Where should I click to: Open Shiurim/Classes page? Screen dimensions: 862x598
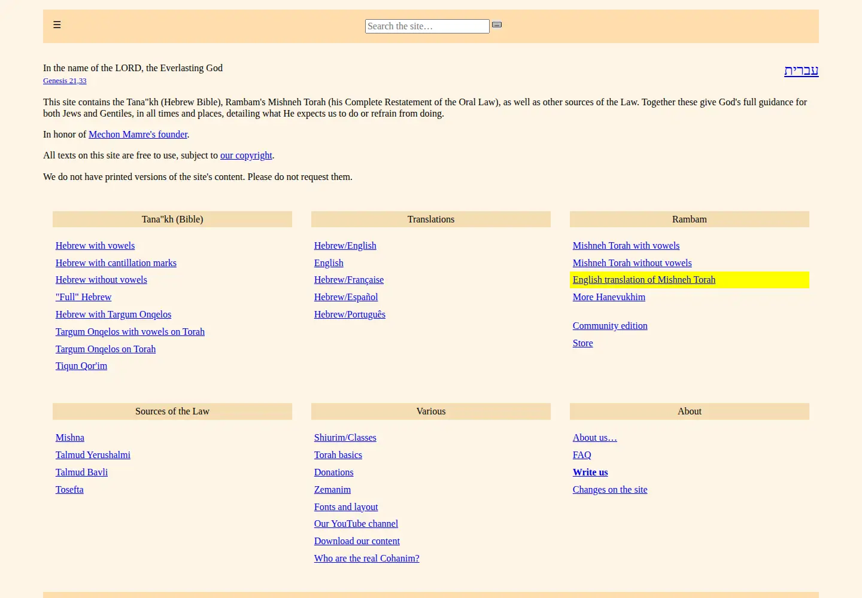click(x=345, y=438)
